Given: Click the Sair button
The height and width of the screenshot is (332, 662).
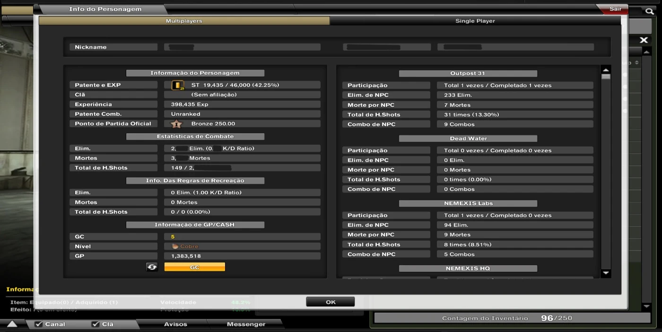Looking at the screenshot, I should [x=616, y=9].
